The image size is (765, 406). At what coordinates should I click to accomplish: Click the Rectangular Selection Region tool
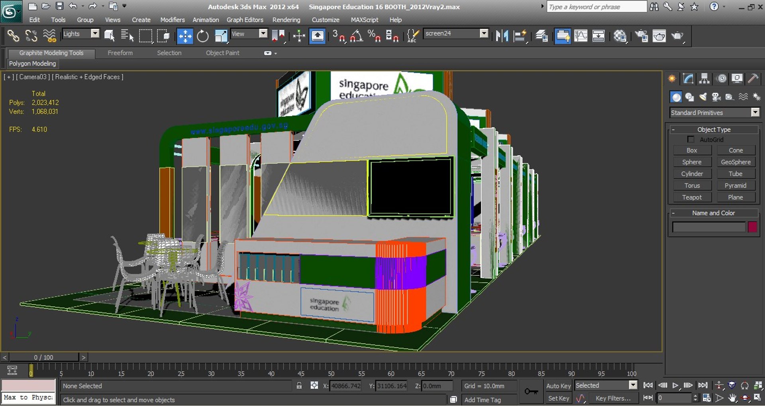click(145, 36)
